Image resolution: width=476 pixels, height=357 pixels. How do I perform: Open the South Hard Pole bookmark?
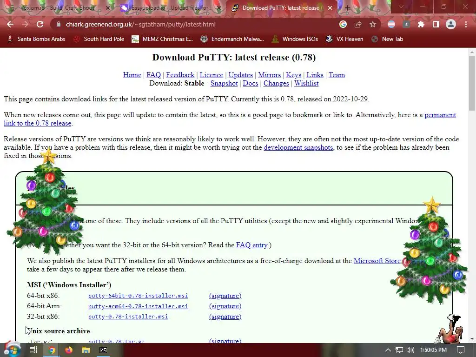tap(99, 39)
